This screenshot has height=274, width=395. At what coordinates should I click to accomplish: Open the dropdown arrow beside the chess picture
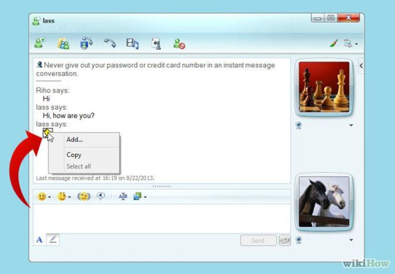coord(351,126)
